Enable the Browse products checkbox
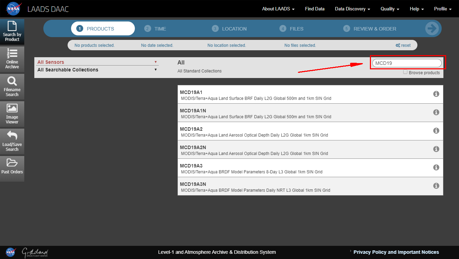This screenshot has width=459, height=259. [405, 72]
